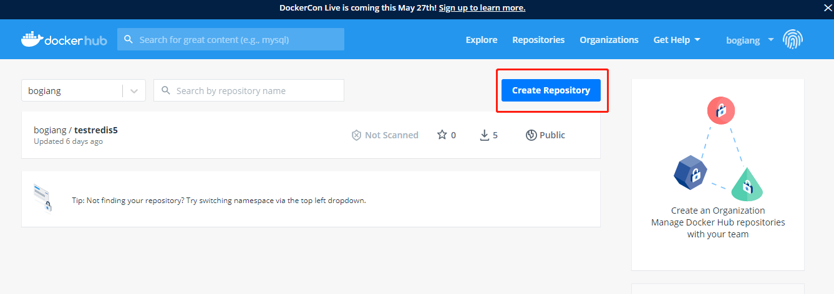Click the Manage Docker Hub repositories text
The image size is (834, 294).
point(718,222)
